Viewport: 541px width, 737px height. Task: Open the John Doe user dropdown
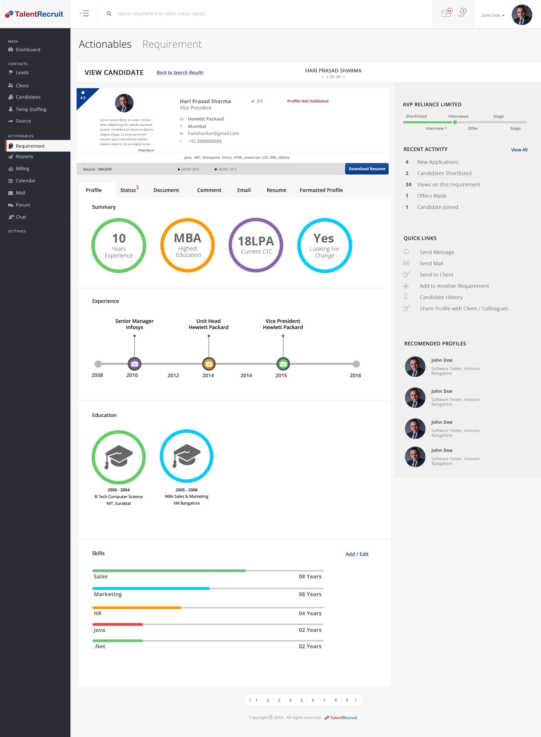[x=492, y=15]
